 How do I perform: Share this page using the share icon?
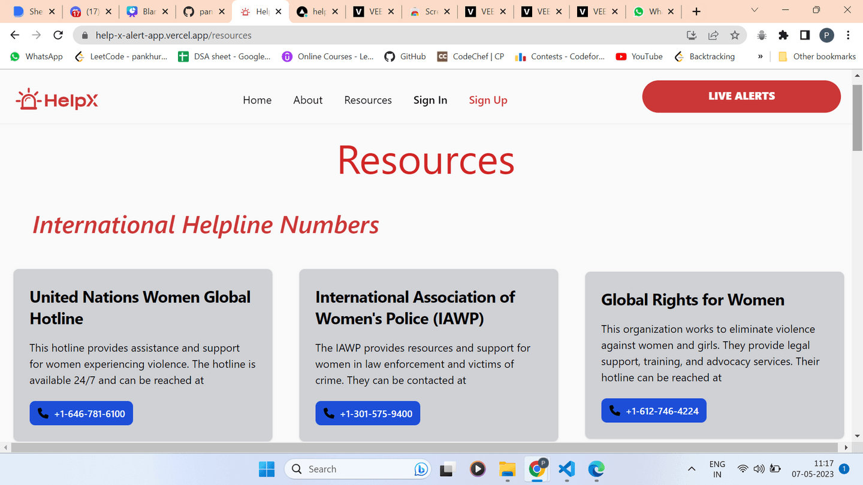[x=713, y=35]
